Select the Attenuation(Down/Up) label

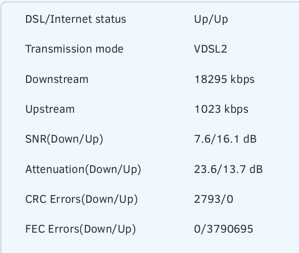point(83,170)
